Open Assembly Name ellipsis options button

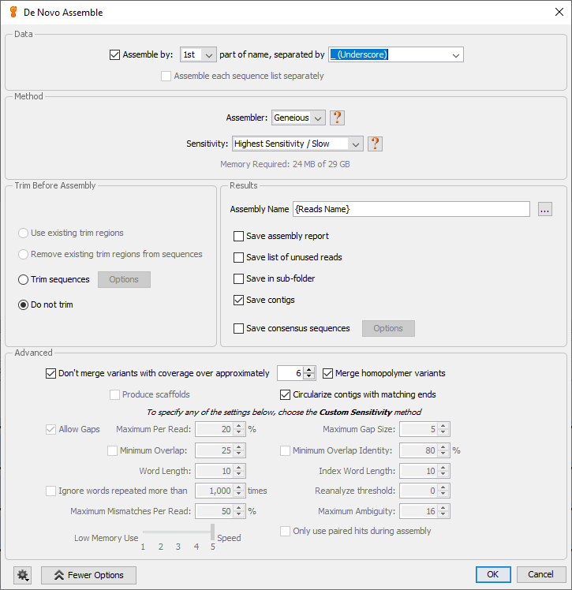[545, 209]
